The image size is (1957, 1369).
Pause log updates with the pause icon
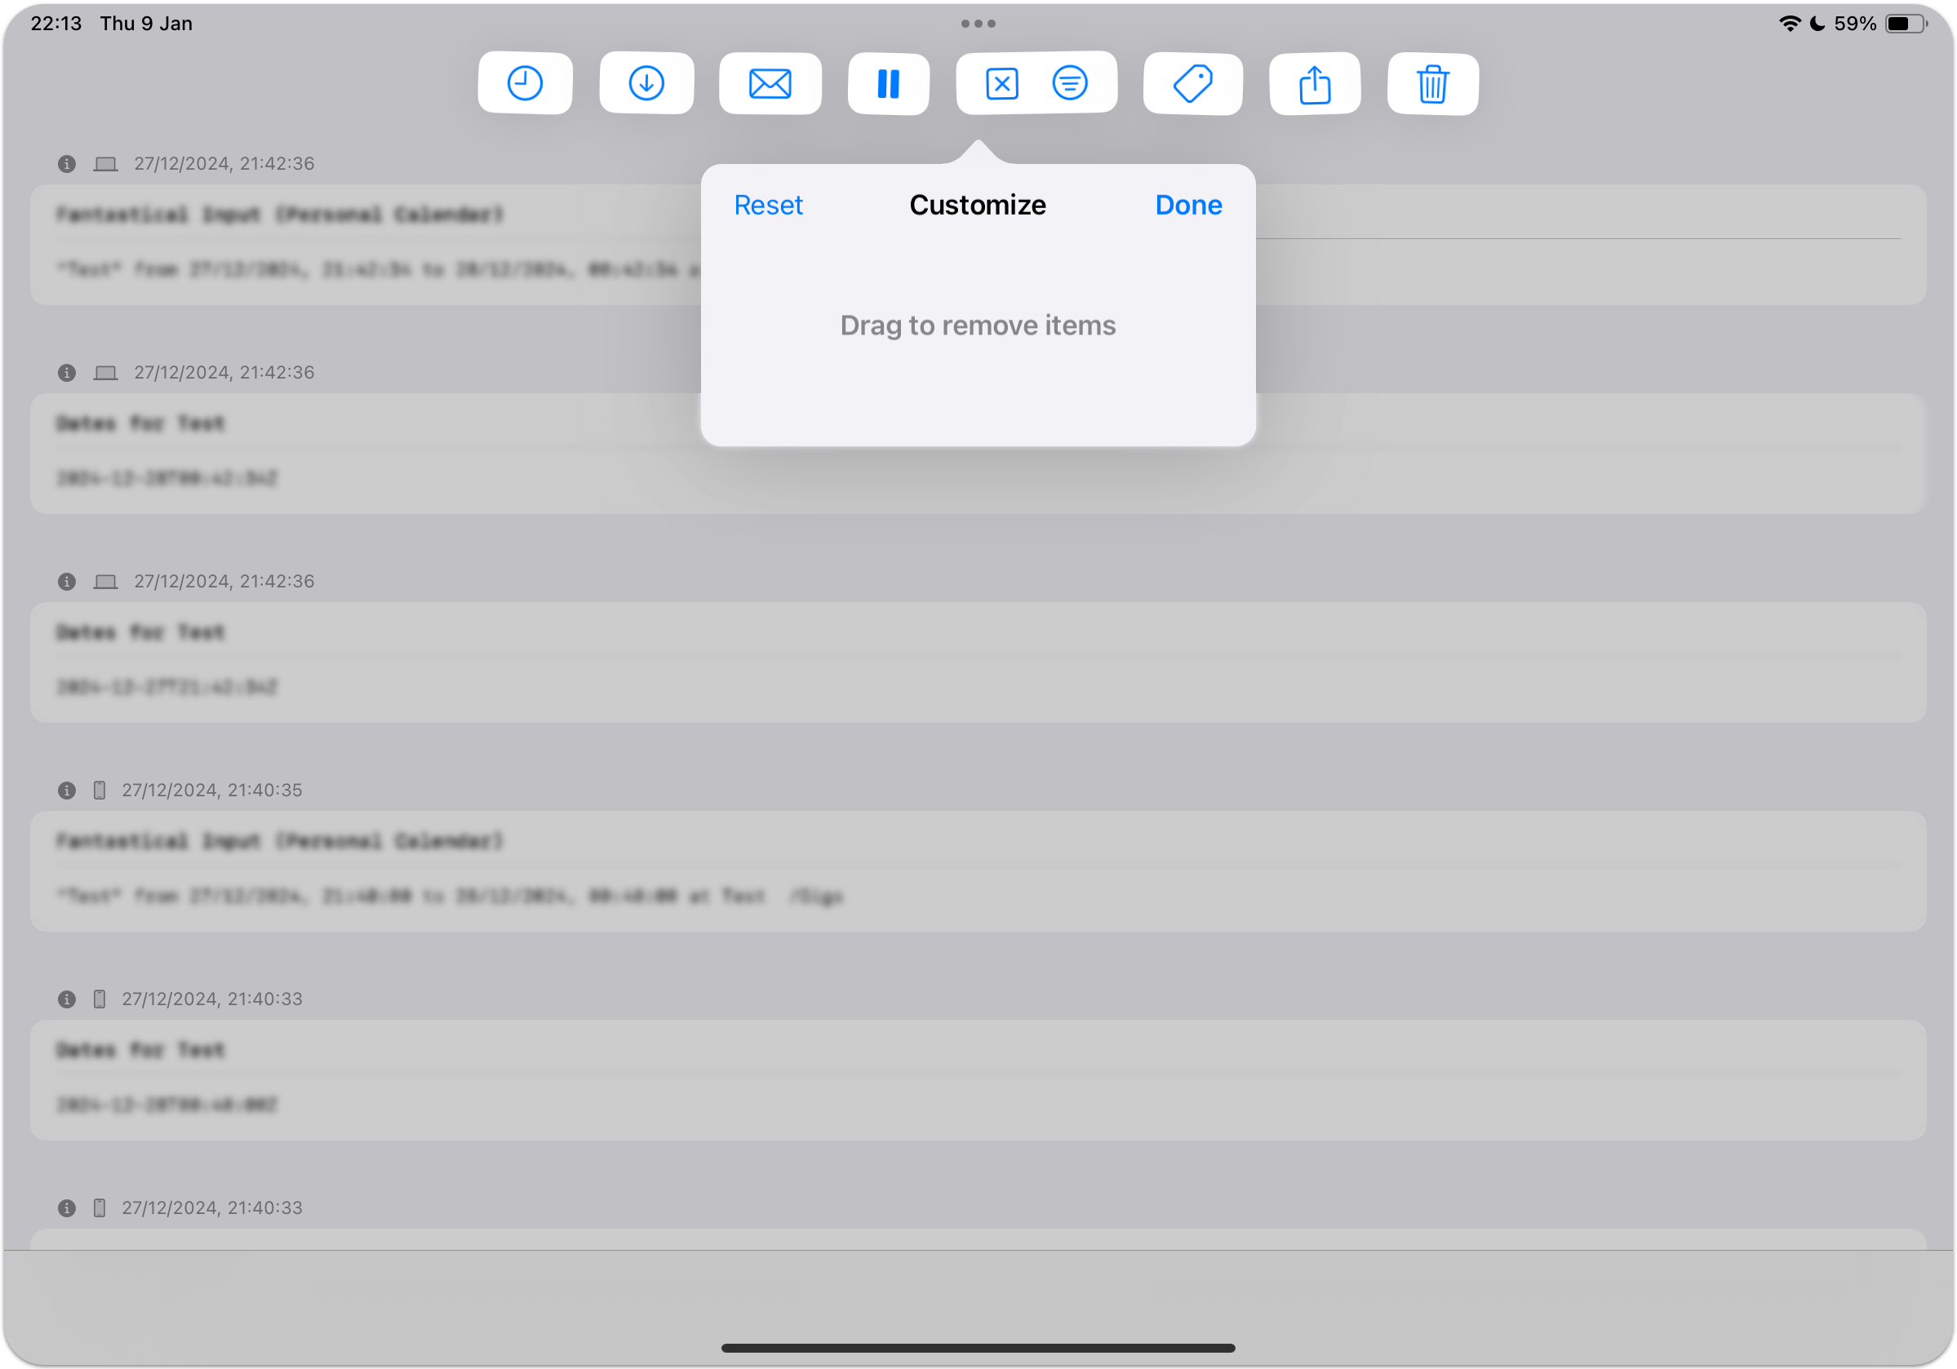pyautogui.click(x=888, y=82)
